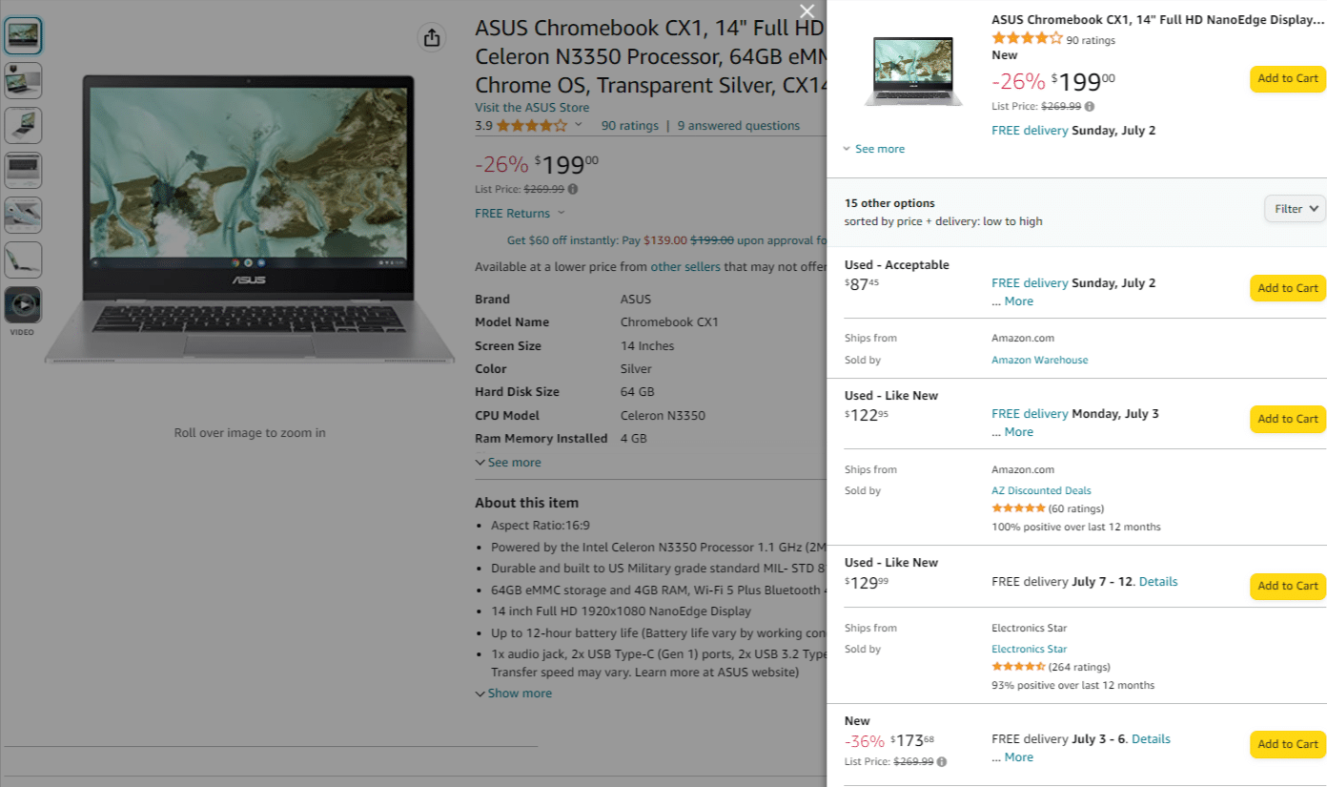1327x787 pixels.
Task: Click the list price info icon in panel
Action: point(1090,107)
